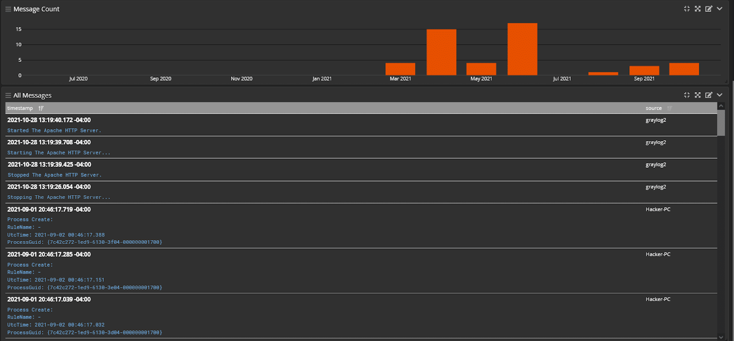Edit the Message Count widget
The height and width of the screenshot is (341, 734).
point(709,9)
